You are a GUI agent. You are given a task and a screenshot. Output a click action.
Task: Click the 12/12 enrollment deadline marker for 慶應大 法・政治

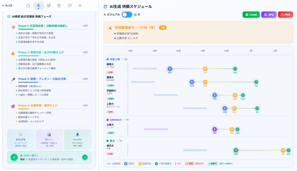(x=235, y=69)
